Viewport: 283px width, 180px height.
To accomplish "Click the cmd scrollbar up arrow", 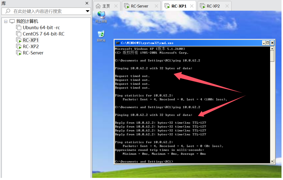I will [x=272, y=49].
